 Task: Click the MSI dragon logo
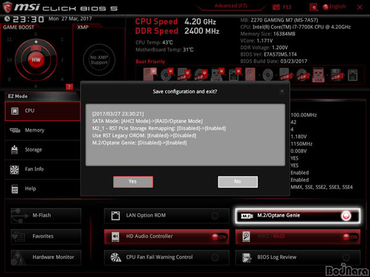pyautogui.click(x=7, y=7)
